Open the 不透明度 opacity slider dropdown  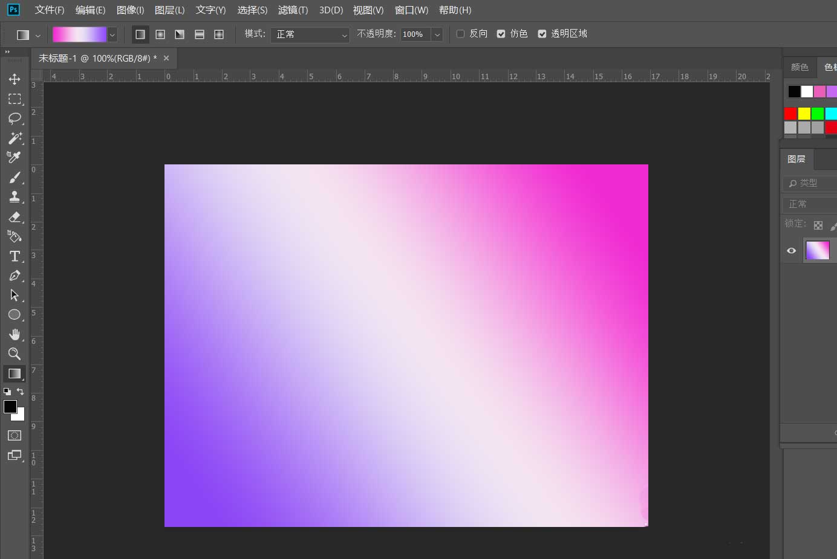(437, 34)
